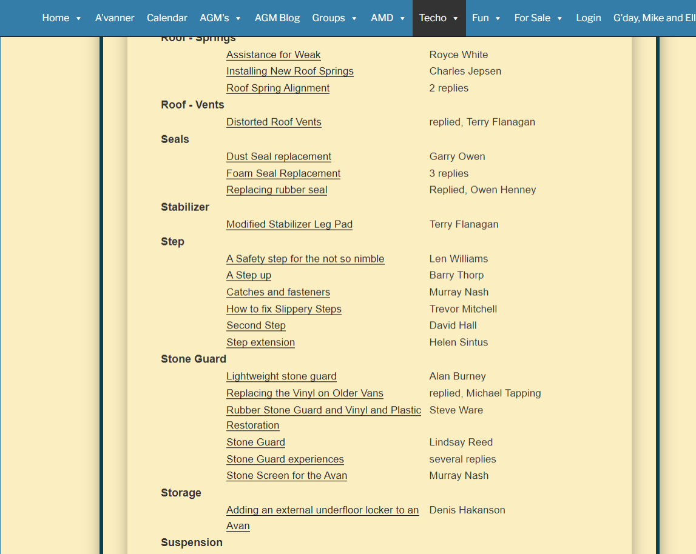
Task: Click the author name David Hall
Action: point(453,325)
